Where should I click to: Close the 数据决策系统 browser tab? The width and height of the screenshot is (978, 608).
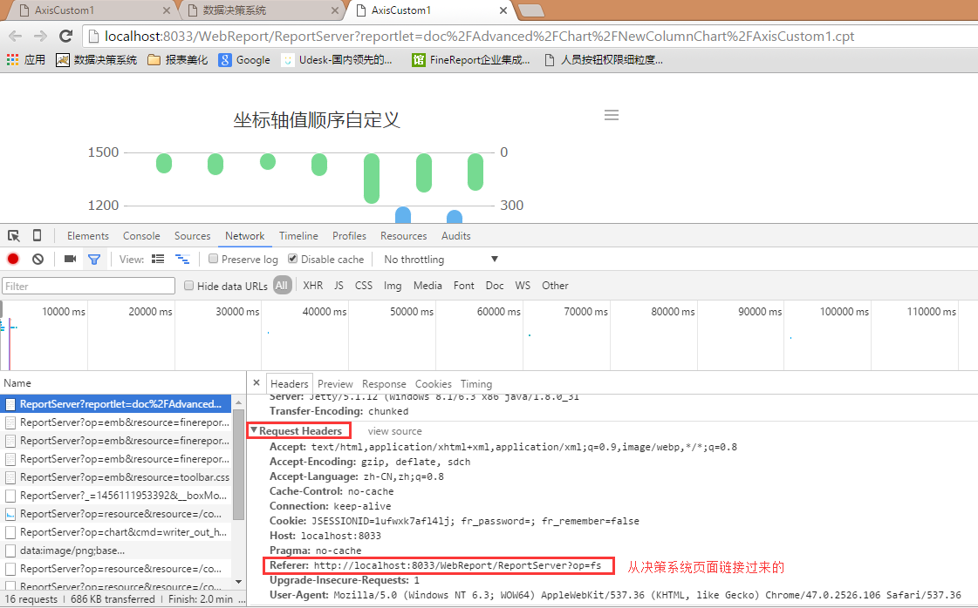335,10
